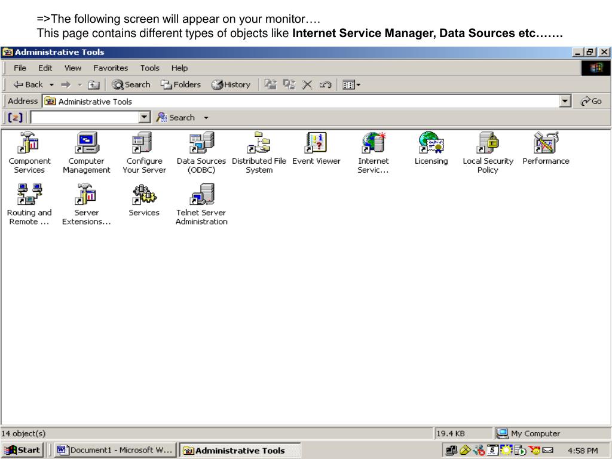Click the network computers tray icon
Image resolution: width=612 pixels, height=459 pixels.
pyautogui.click(x=451, y=451)
